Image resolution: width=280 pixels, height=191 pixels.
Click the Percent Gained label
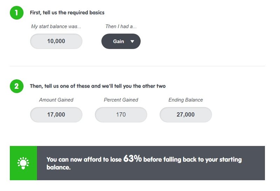pyautogui.click(x=121, y=100)
